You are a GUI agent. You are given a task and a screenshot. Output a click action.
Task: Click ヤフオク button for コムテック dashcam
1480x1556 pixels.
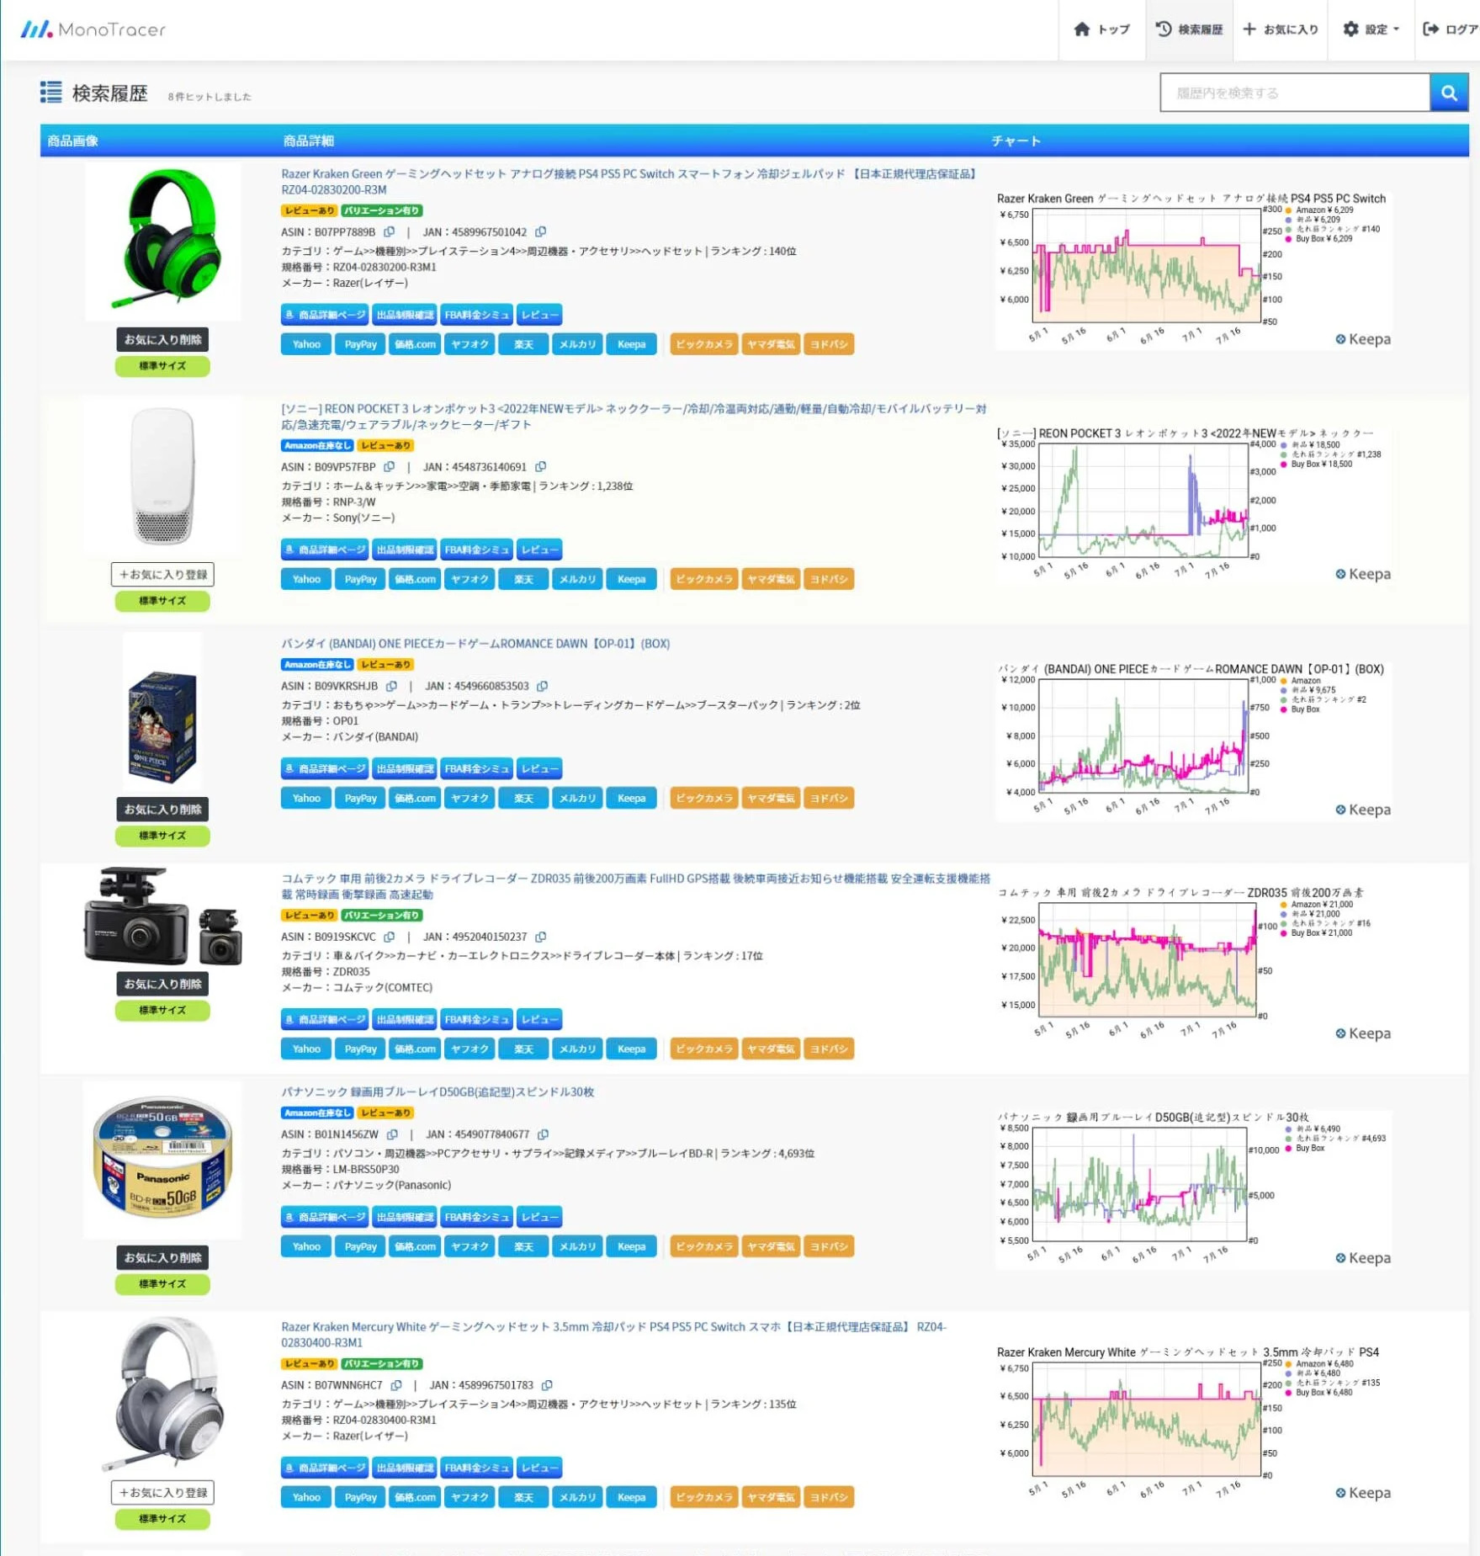pyautogui.click(x=469, y=1049)
